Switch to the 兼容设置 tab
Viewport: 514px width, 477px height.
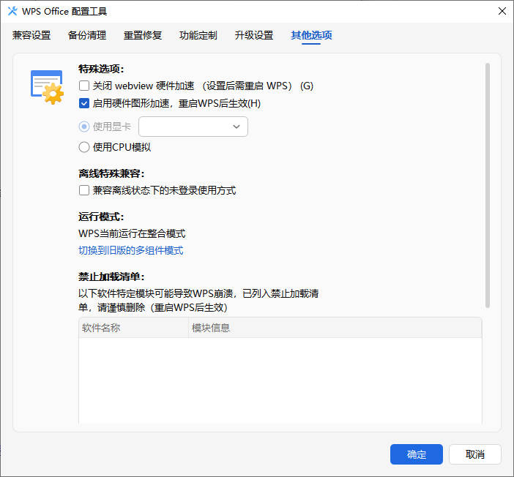click(31, 35)
